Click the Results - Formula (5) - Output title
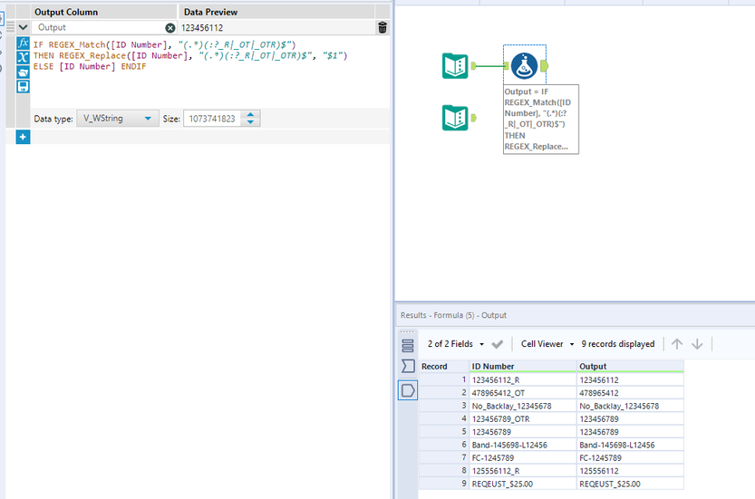755x499 pixels. click(453, 315)
